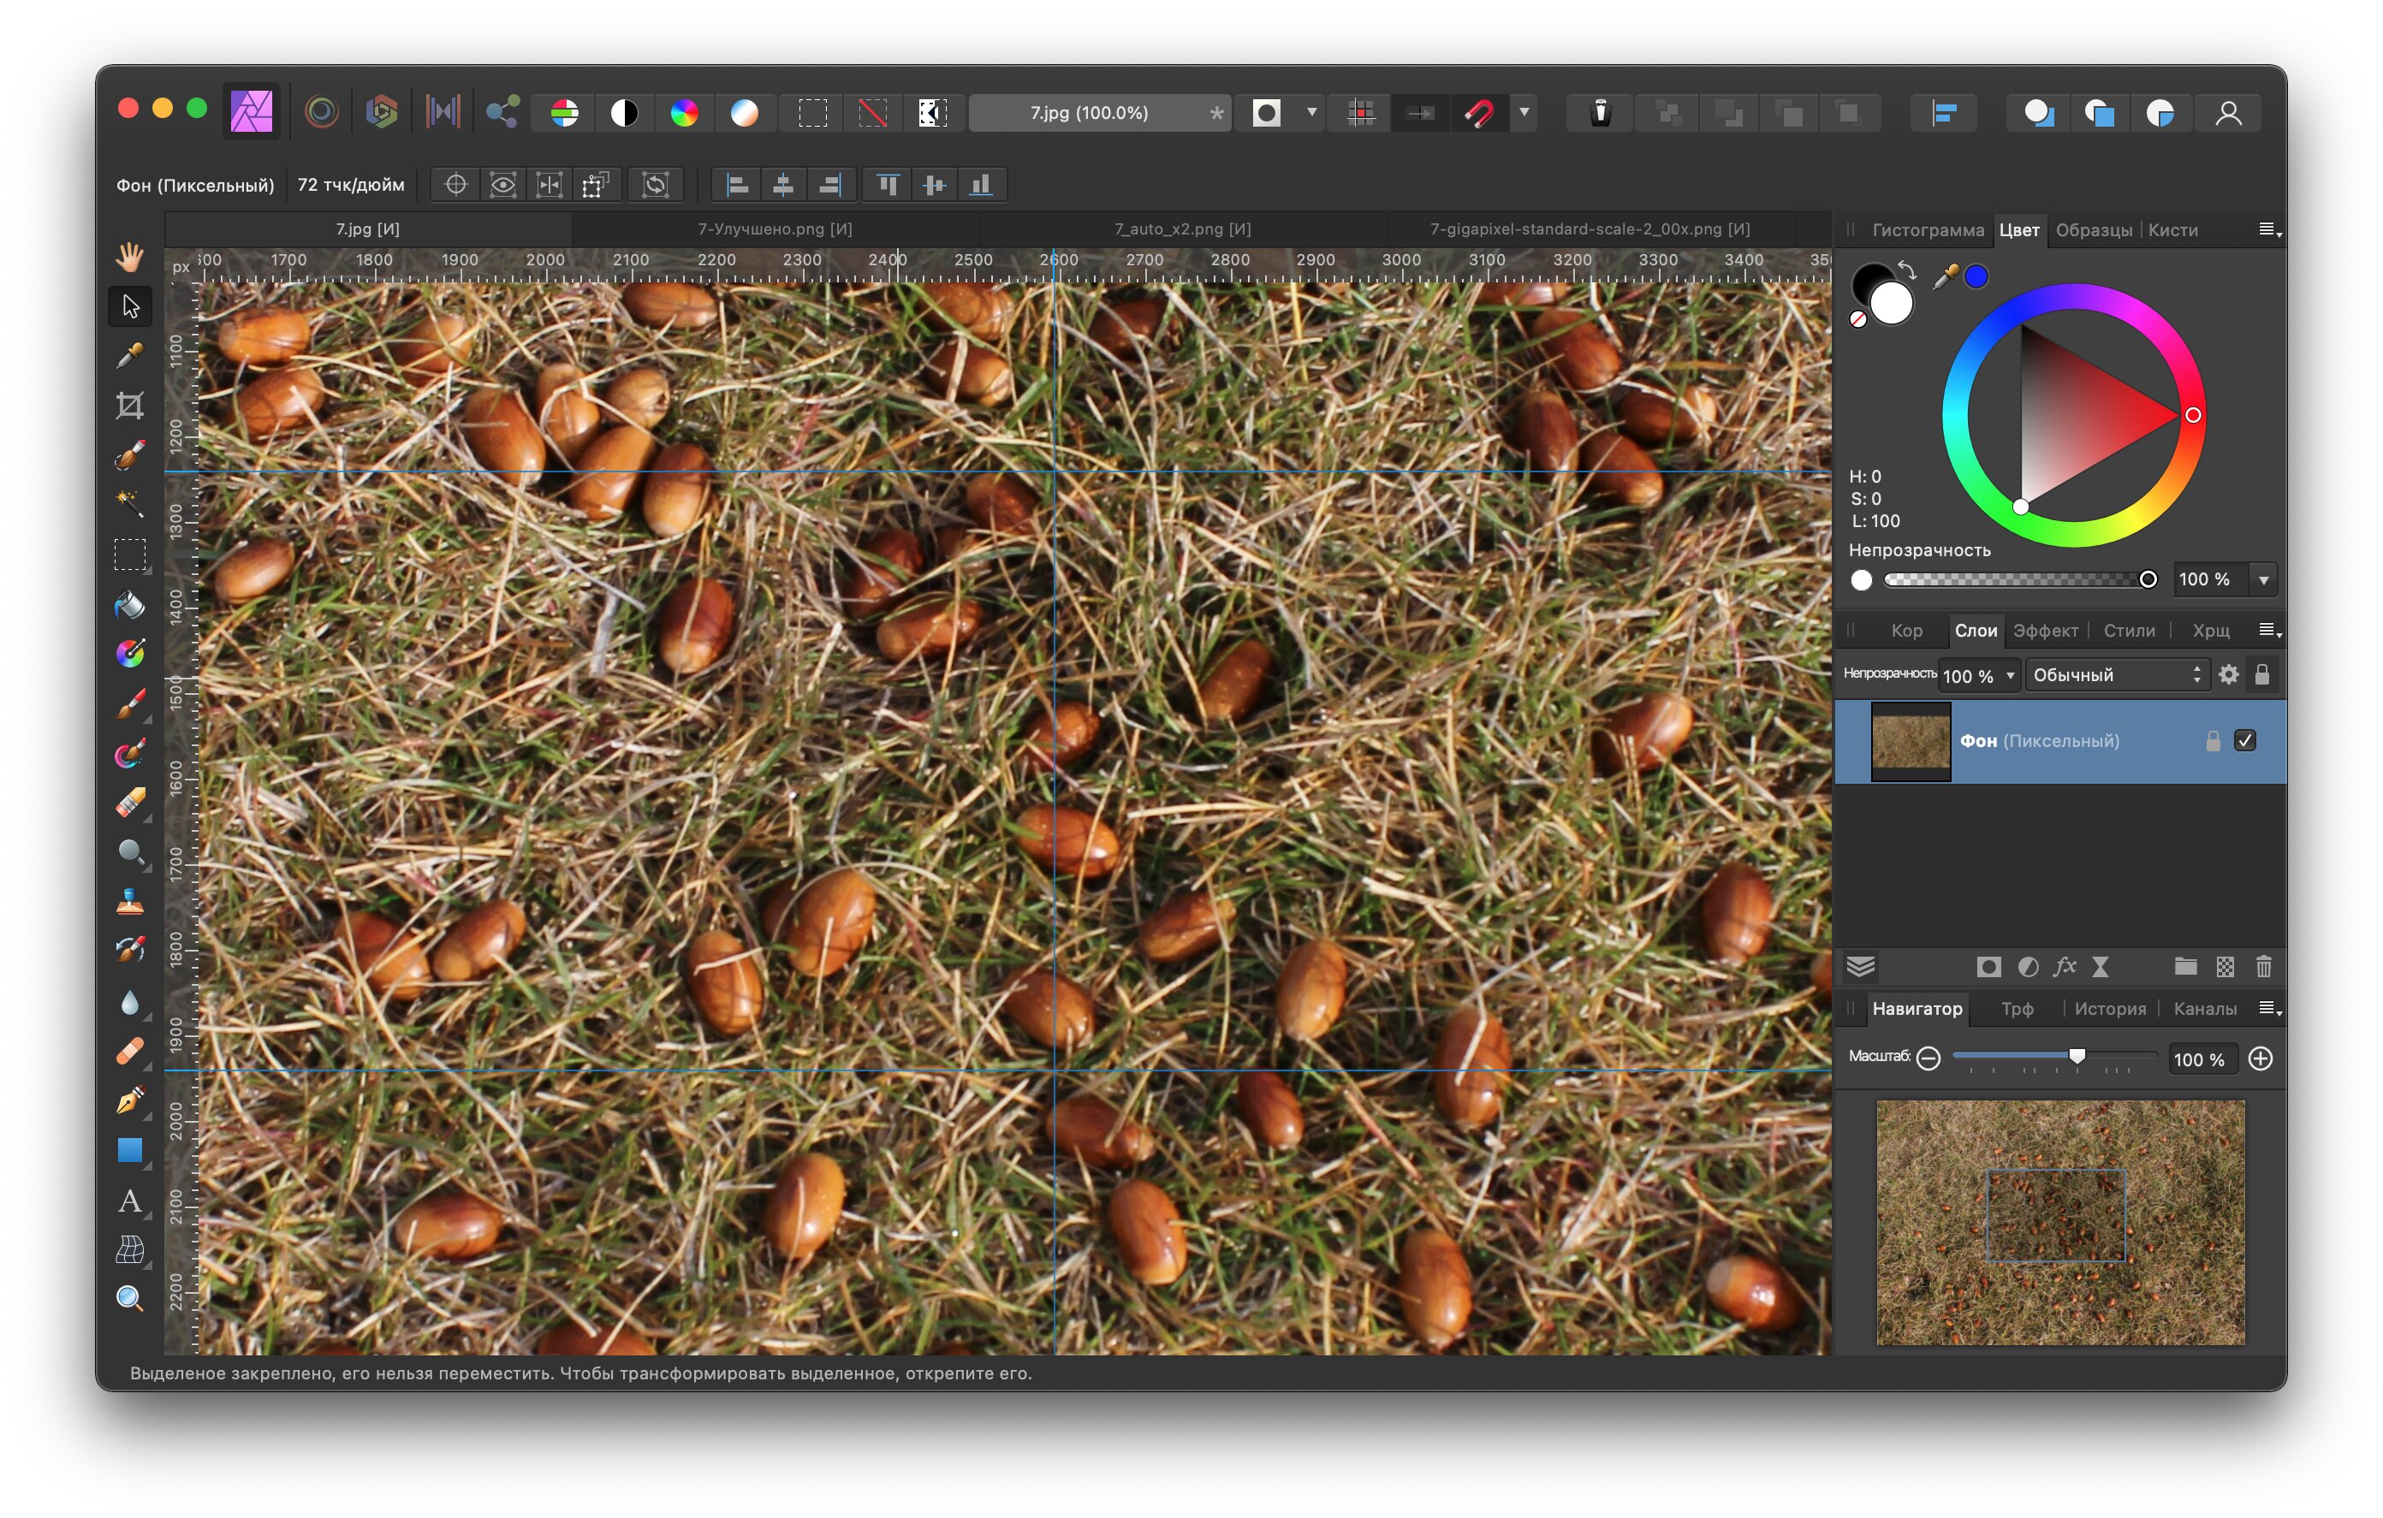Click zoom in plus button in Navigator
This screenshot has width=2383, height=1518.
(x=2259, y=1058)
